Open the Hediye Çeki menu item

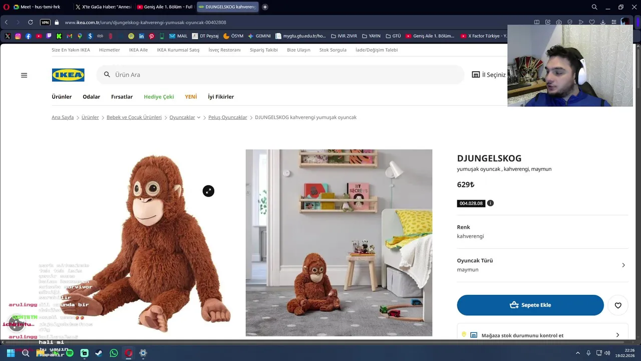pyautogui.click(x=159, y=97)
